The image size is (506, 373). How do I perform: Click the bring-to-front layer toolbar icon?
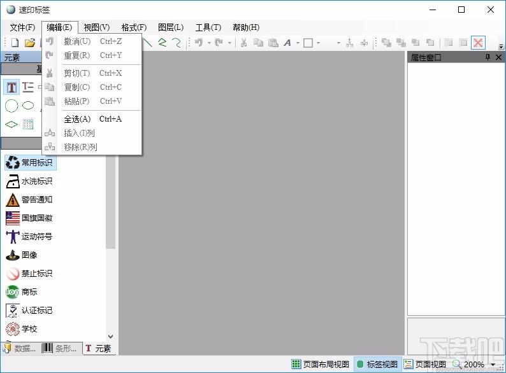[x=386, y=43]
